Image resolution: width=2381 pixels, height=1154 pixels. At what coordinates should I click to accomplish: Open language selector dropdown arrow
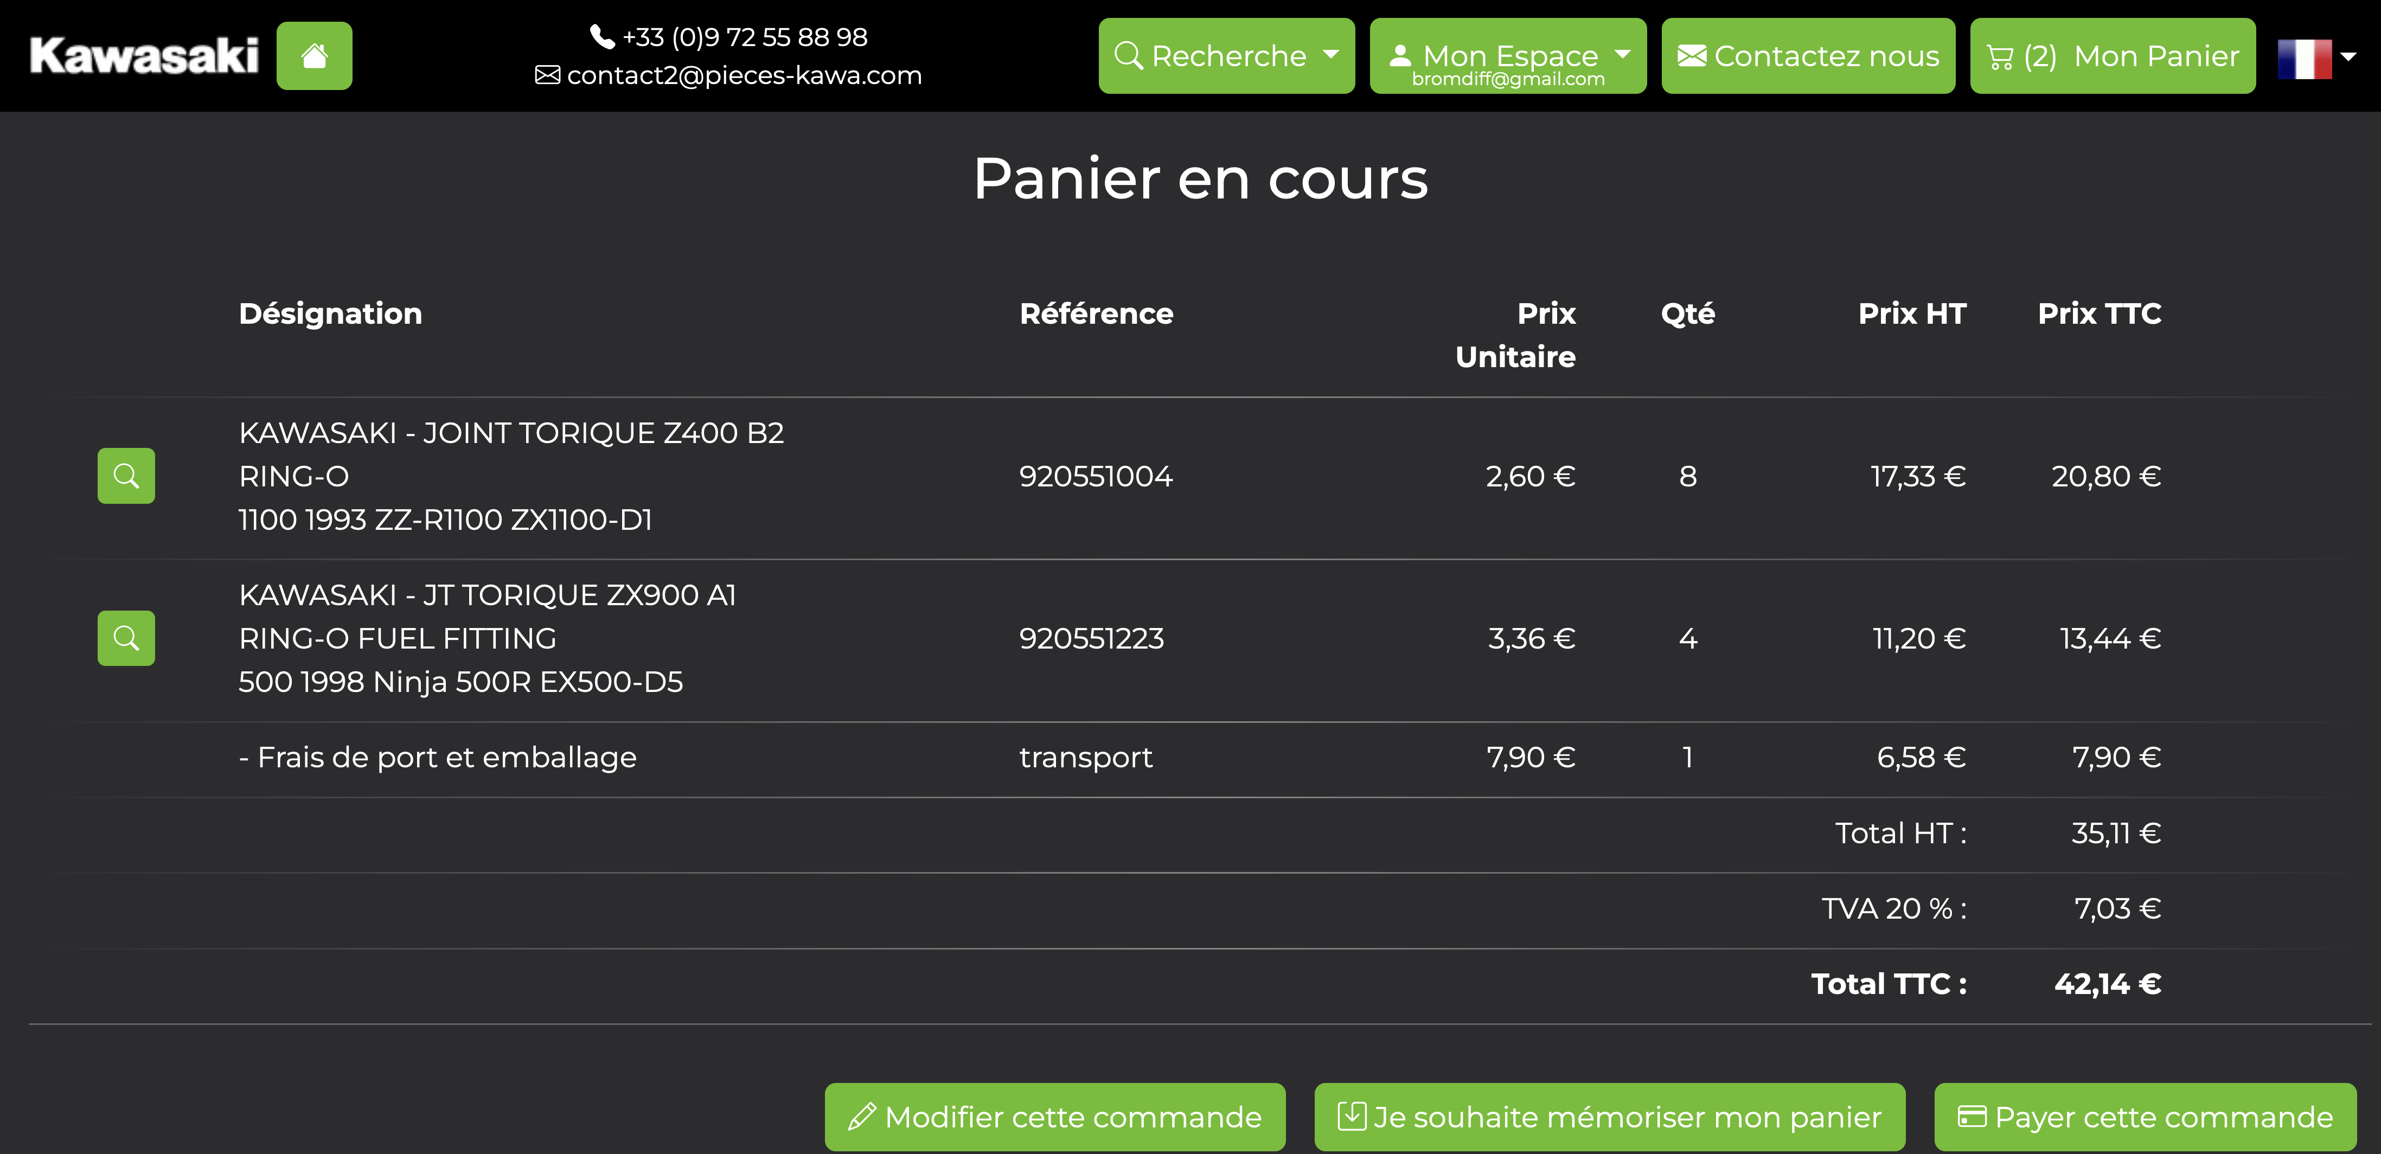(2348, 57)
